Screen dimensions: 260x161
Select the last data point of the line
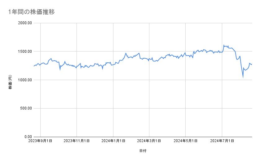[252, 64]
